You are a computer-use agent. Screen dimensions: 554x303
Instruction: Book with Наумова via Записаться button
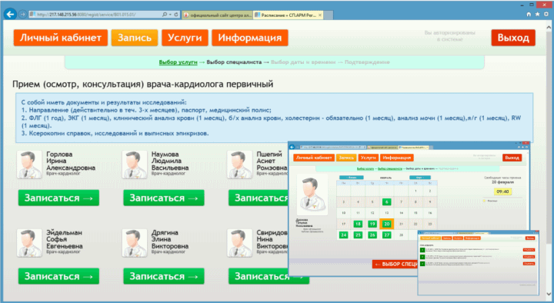(x=164, y=198)
